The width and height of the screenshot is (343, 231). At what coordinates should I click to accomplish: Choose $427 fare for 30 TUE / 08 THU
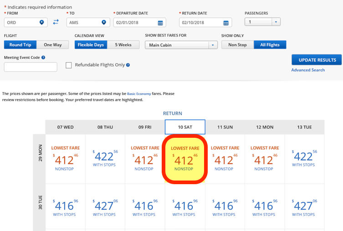coord(105,206)
